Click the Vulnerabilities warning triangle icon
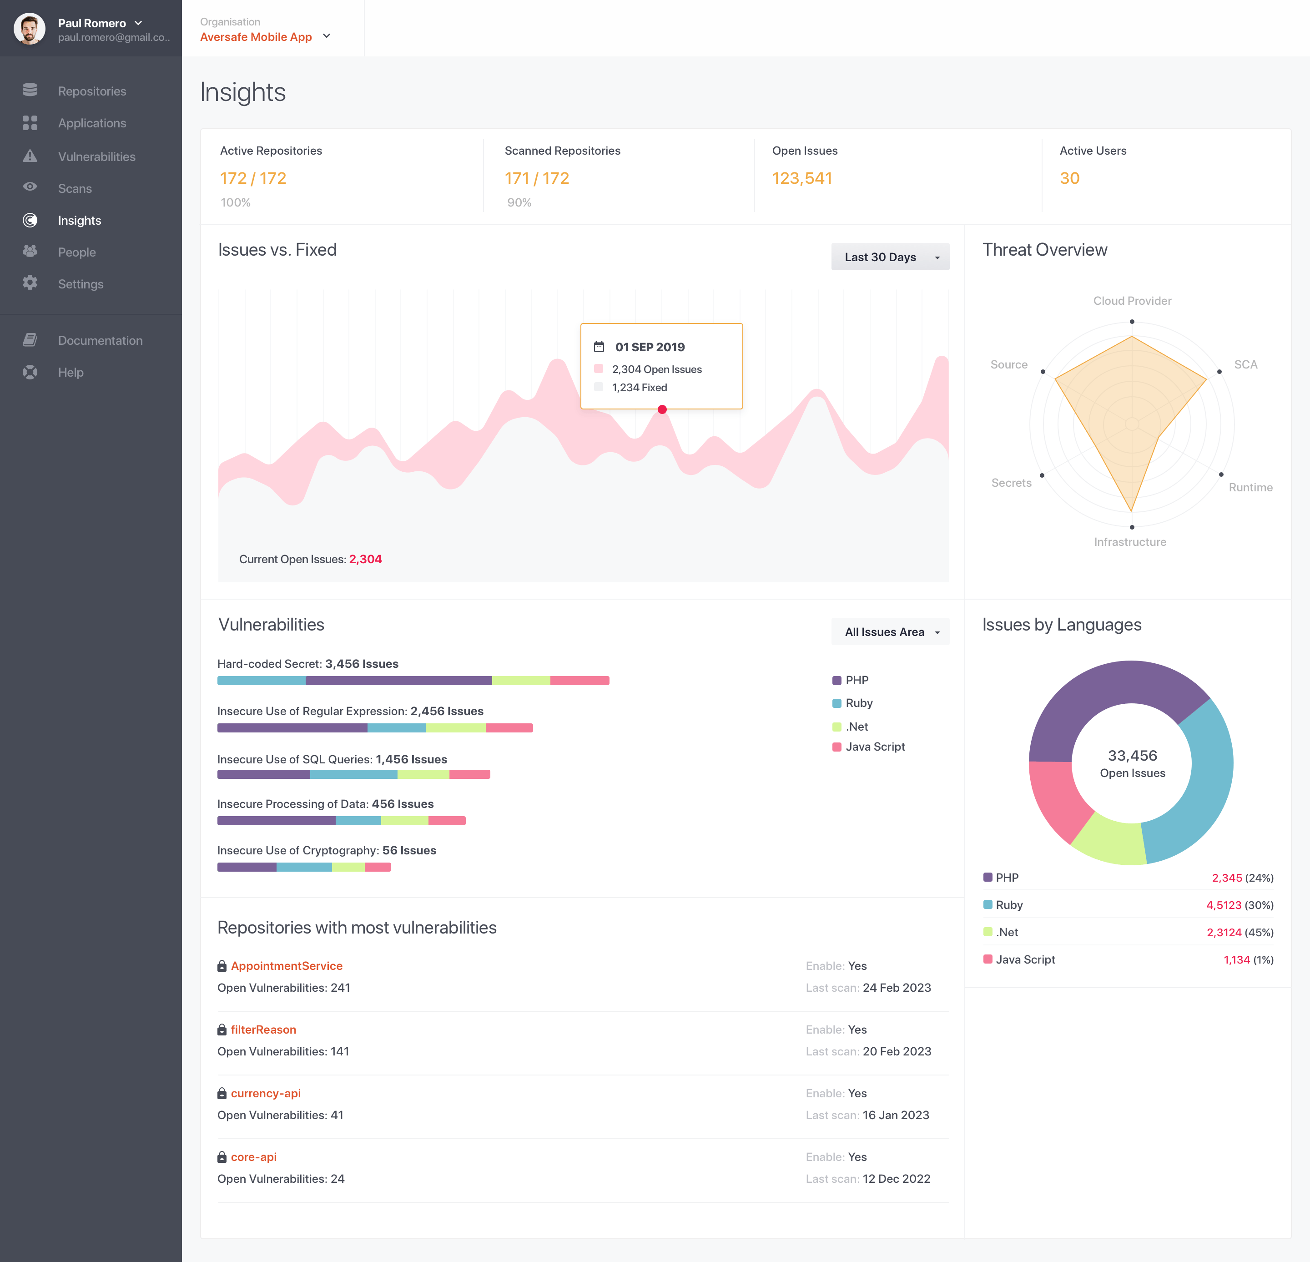 (x=30, y=156)
